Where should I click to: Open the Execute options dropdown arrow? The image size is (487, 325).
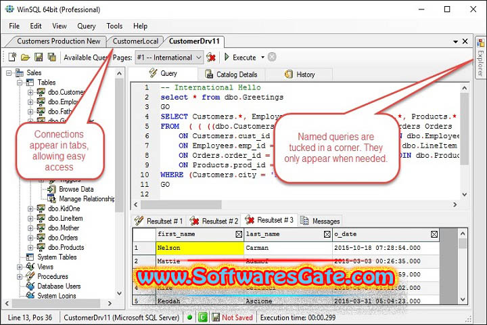coord(262,58)
